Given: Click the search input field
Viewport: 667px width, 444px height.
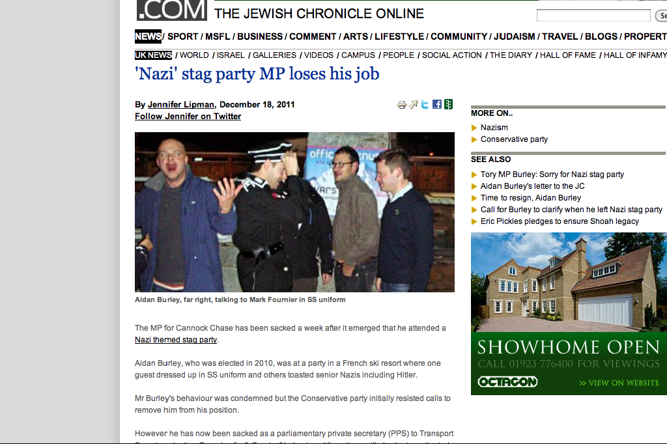Looking at the screenshot, I should pyautogui.click(x=593, y=16).
